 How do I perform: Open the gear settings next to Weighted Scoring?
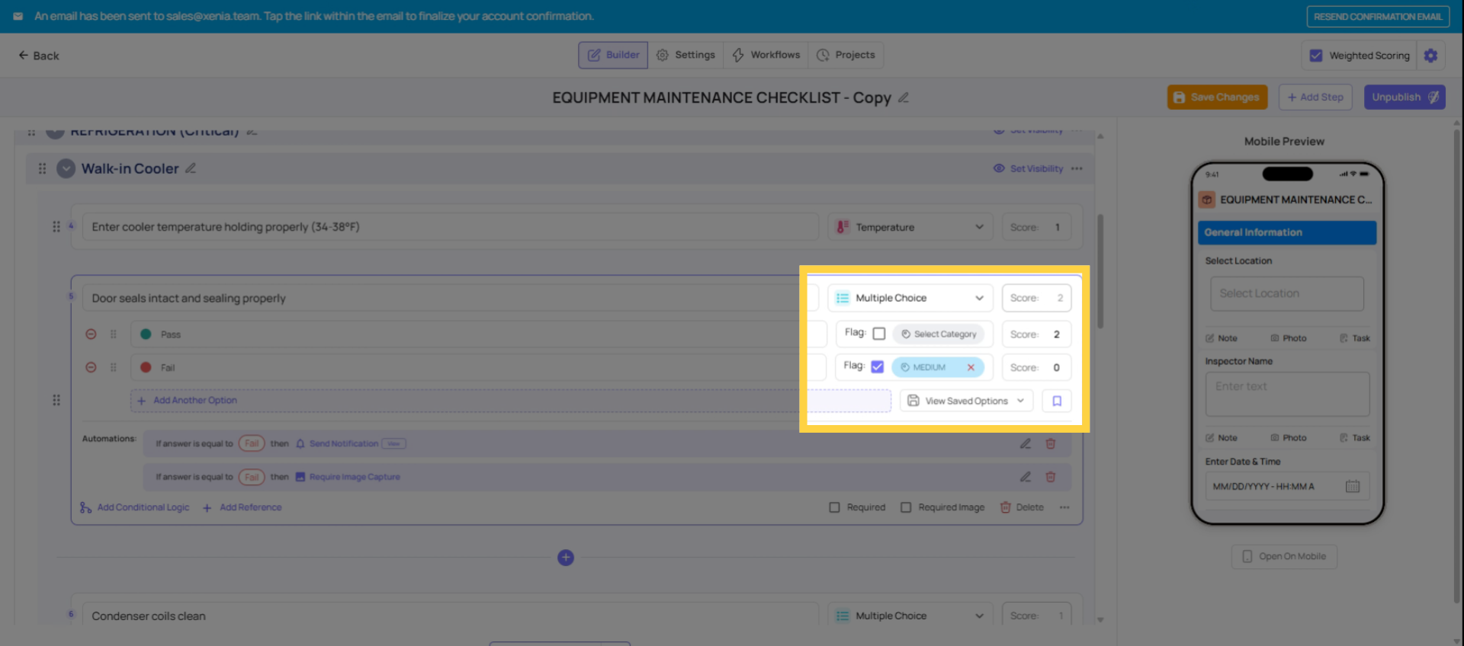tap(1430, 56)
